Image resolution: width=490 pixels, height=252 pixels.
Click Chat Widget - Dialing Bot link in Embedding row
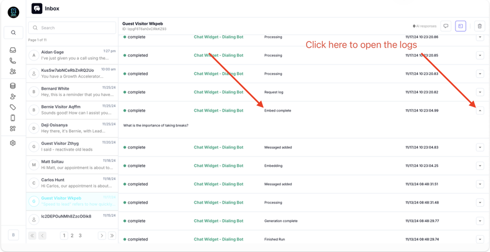coord(218,166)
